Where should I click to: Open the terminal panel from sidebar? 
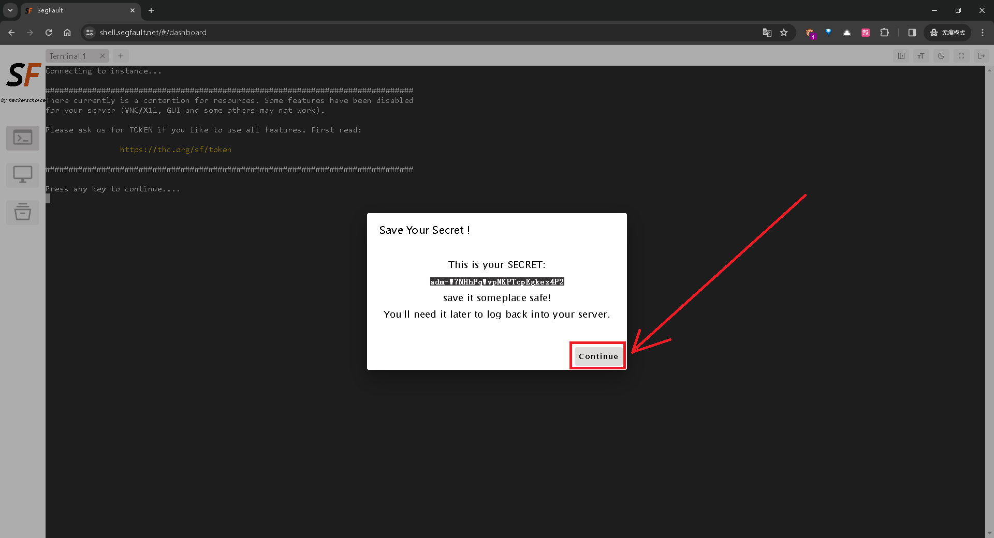tap(23, 138)
